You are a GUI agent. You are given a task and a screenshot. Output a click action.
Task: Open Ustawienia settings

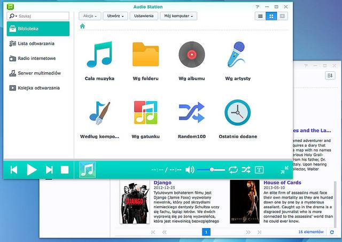pos(144,16)
